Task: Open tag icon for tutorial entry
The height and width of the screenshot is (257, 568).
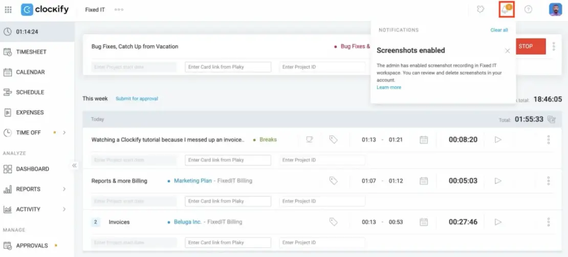Action: tap(333, 139)
